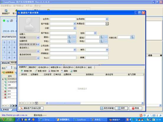163x122 pixels.
Task: Click the dial icon next to 固话2 field
Action: pos(102,37)
